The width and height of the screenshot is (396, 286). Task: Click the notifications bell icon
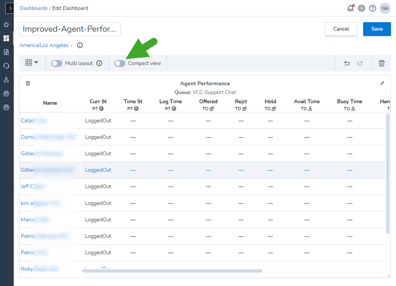pos(351,8)
